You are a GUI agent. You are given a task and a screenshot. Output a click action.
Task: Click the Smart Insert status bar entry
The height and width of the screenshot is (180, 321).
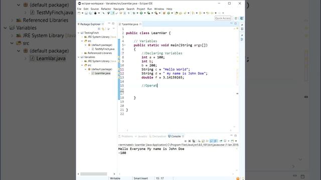140,178
